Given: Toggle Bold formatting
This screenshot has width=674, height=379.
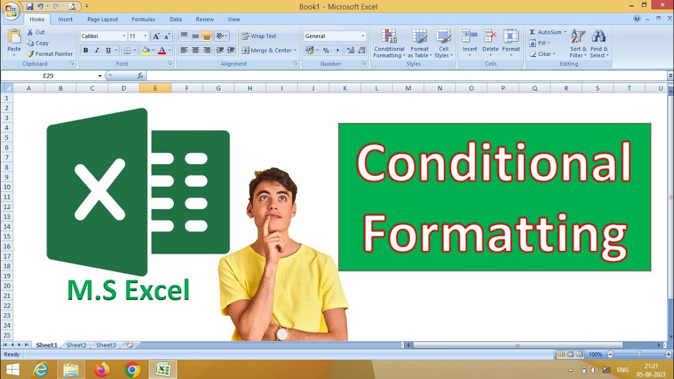Looking at the screenshot, I should [85, 51].
